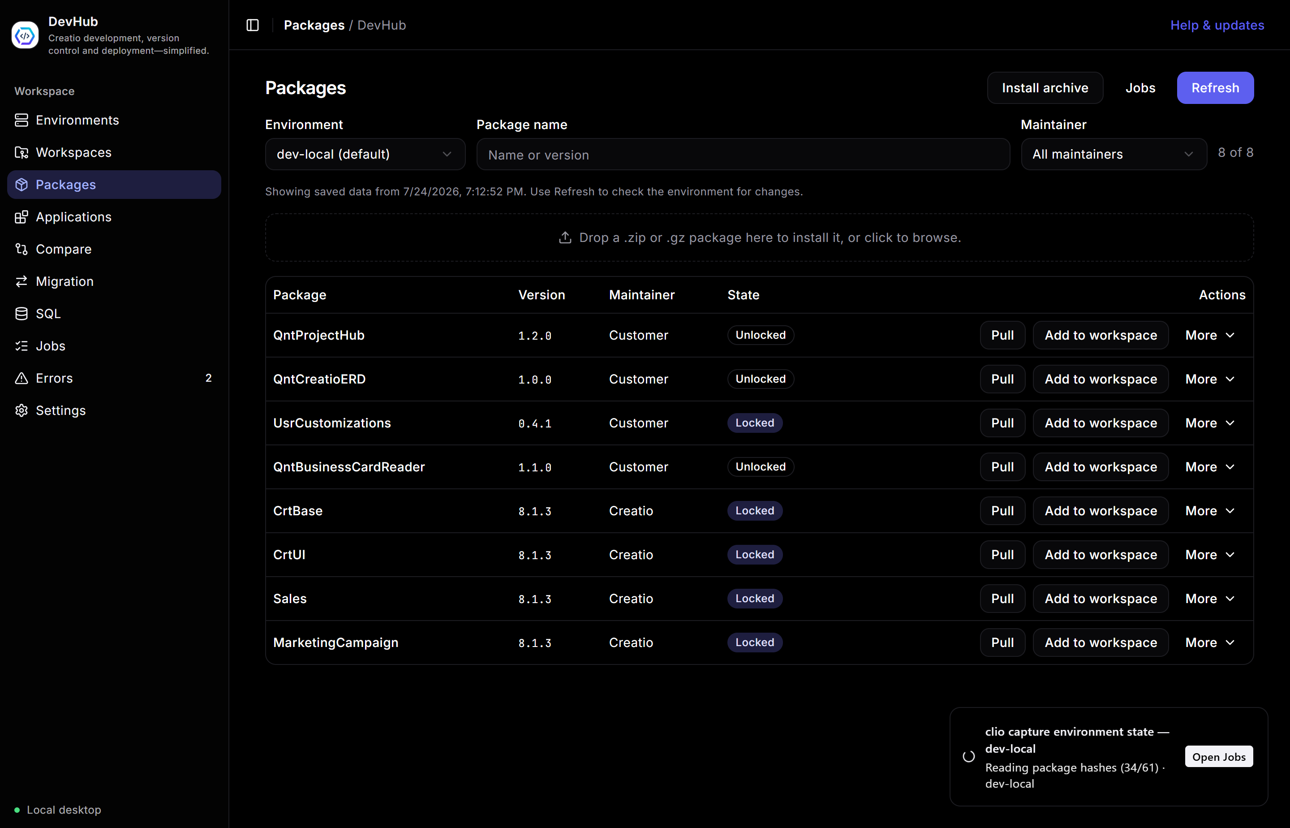This screenshot has width=1290, height=828.
Task: Open the Help & updates link
Action: pos(1217,25)
